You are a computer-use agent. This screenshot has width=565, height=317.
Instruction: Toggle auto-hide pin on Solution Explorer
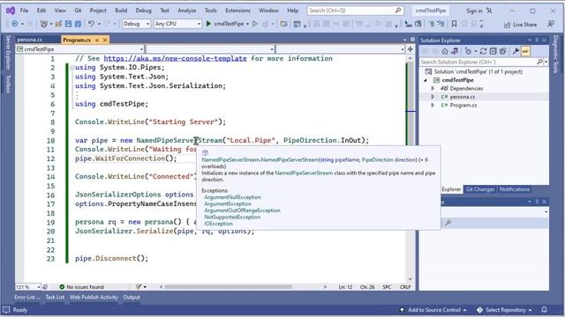[x=537, y=40]
